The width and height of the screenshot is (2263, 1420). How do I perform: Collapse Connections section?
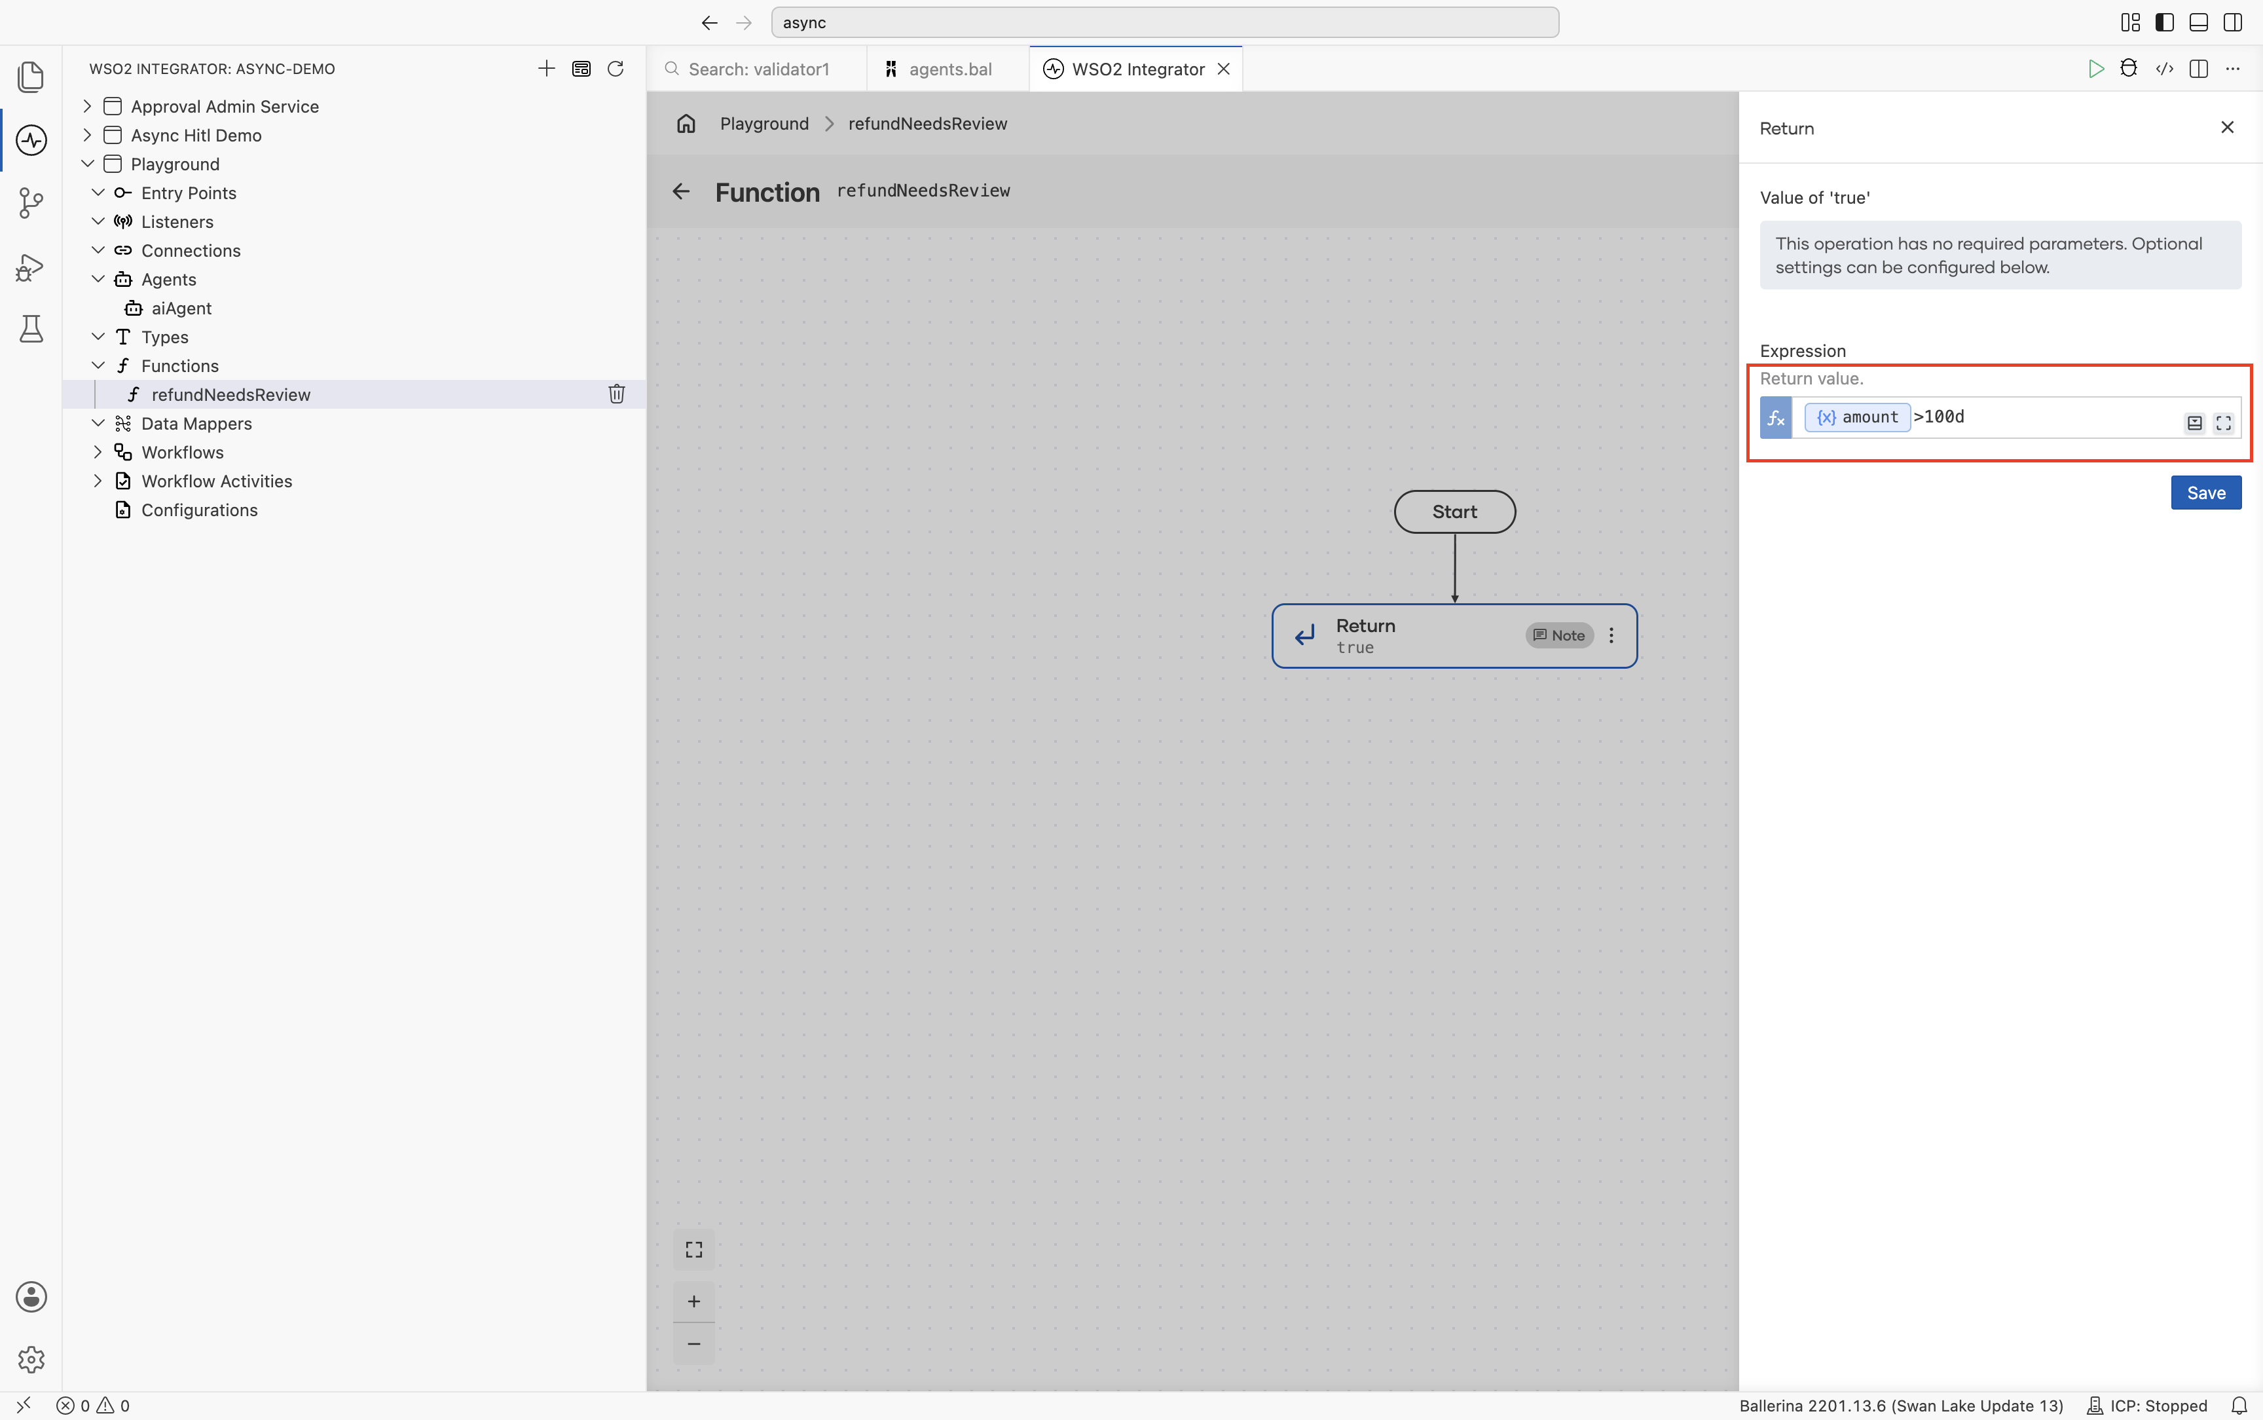click(98, 250)
